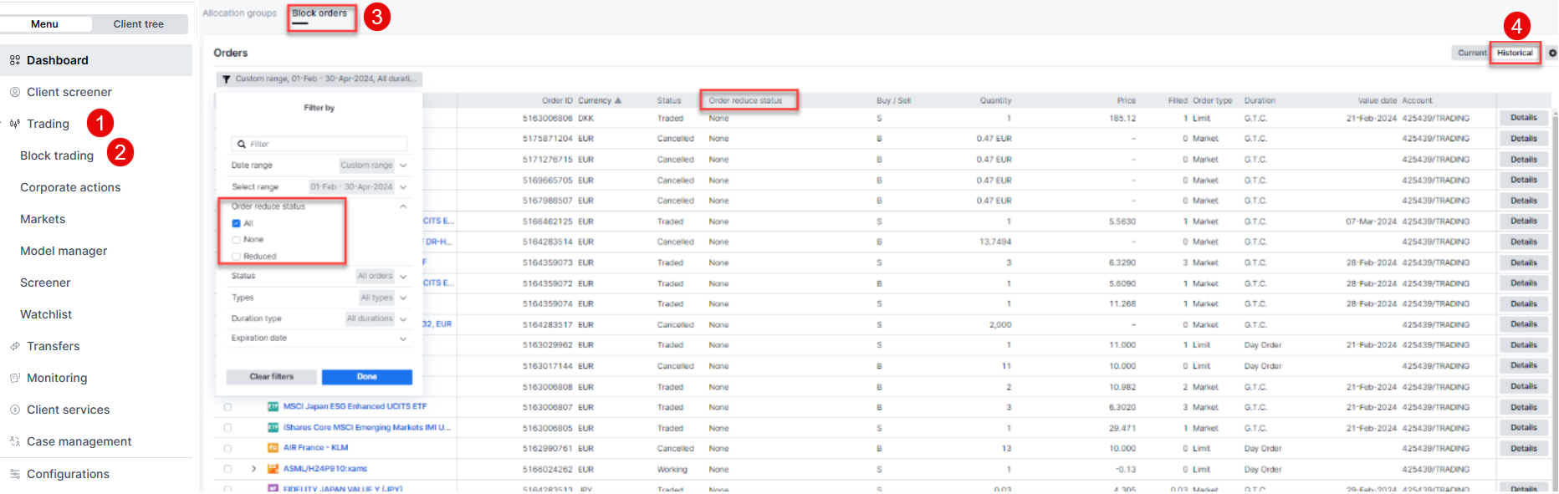Click the Dashboard grid icon in sidebar
1559x494 pixels.
point(15,60)
